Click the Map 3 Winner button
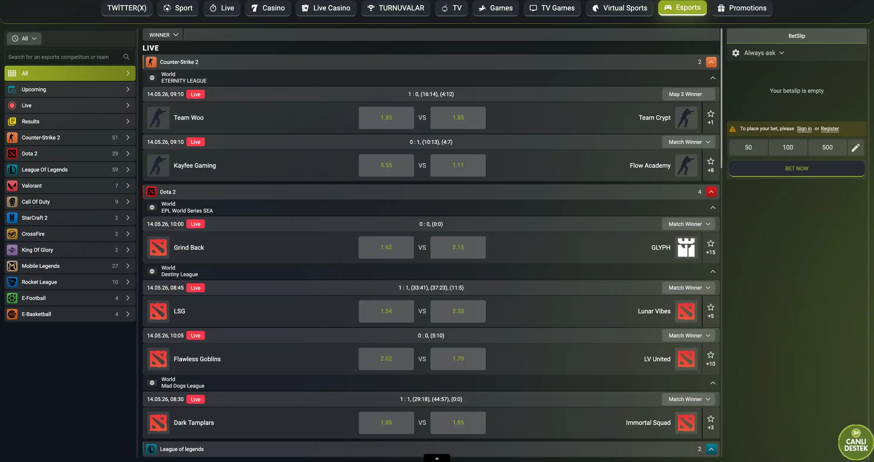 pyautogui.click(x=688, y=94)
